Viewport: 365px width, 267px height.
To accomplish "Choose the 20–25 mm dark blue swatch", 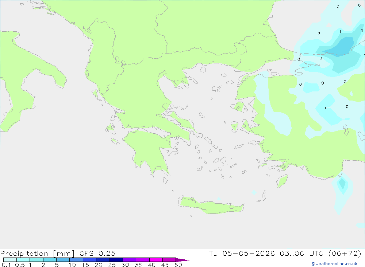I will click(103, 260).
